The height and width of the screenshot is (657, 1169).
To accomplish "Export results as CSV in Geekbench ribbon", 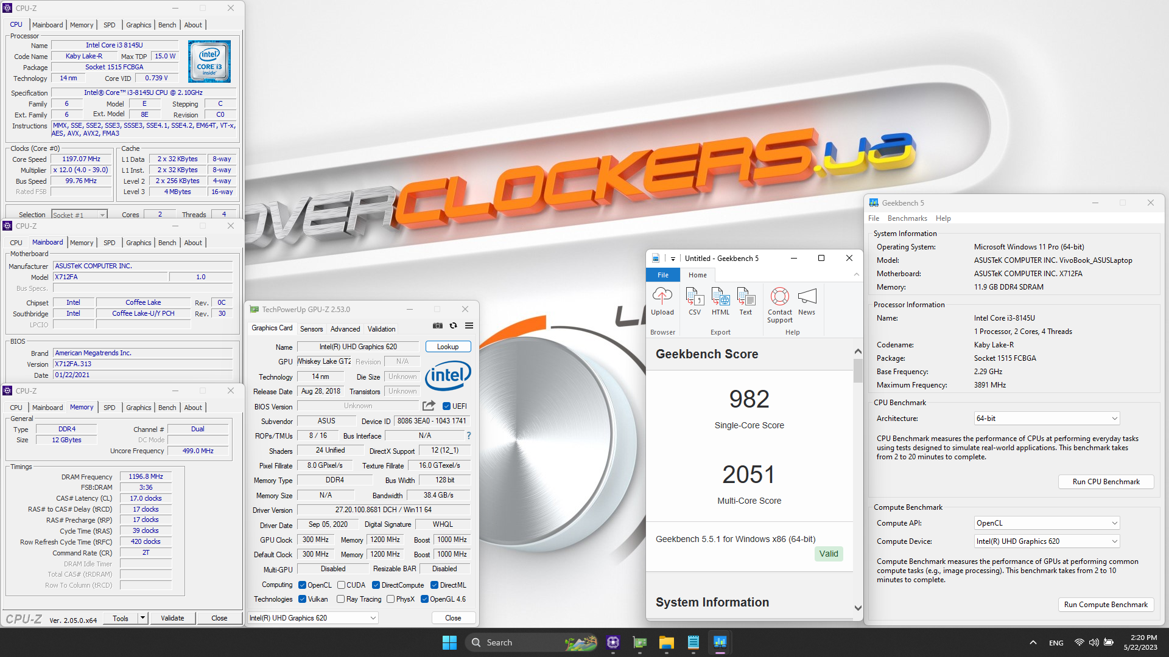I will tap(695, 296).
